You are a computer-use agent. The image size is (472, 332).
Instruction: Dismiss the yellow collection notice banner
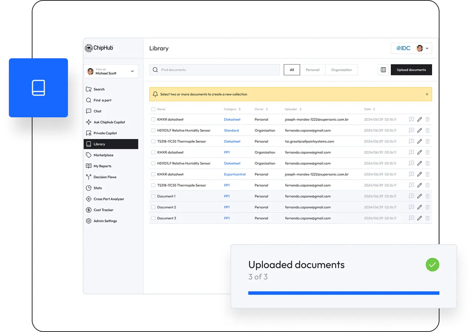pos(427,94)
